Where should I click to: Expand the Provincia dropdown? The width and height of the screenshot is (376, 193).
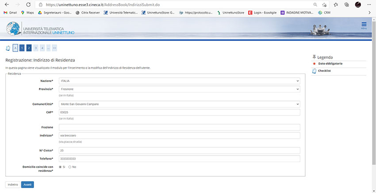(x=179, y=89)
